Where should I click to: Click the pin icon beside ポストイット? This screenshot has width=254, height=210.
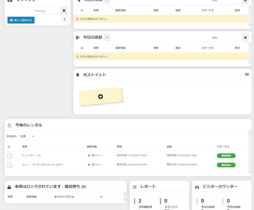(x=78, y=75)
